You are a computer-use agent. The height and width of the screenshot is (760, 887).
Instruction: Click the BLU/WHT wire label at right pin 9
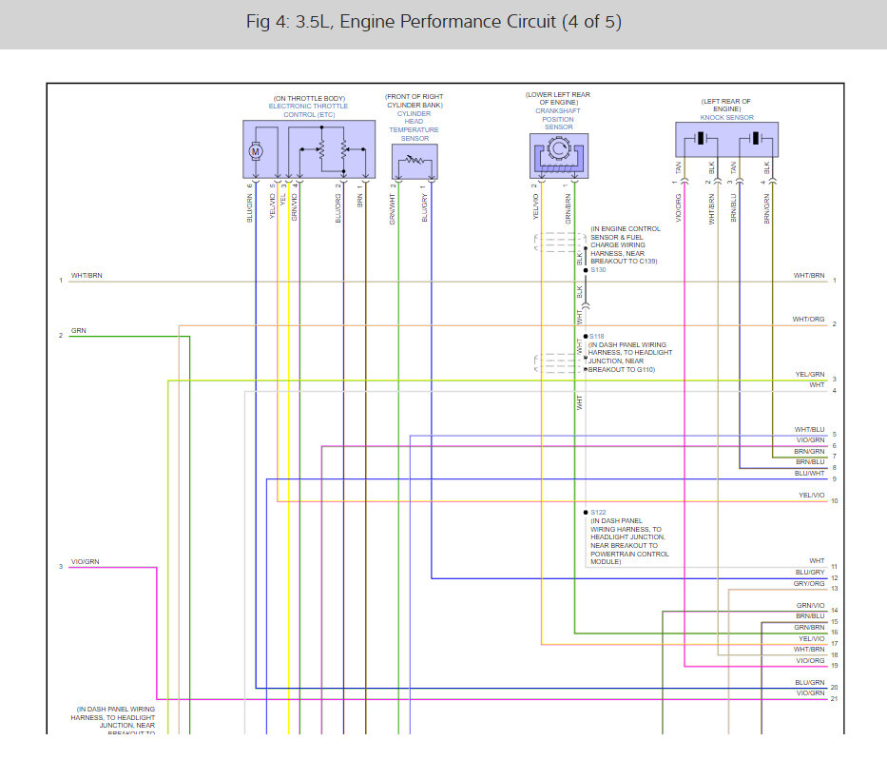(x=809, y=473)
